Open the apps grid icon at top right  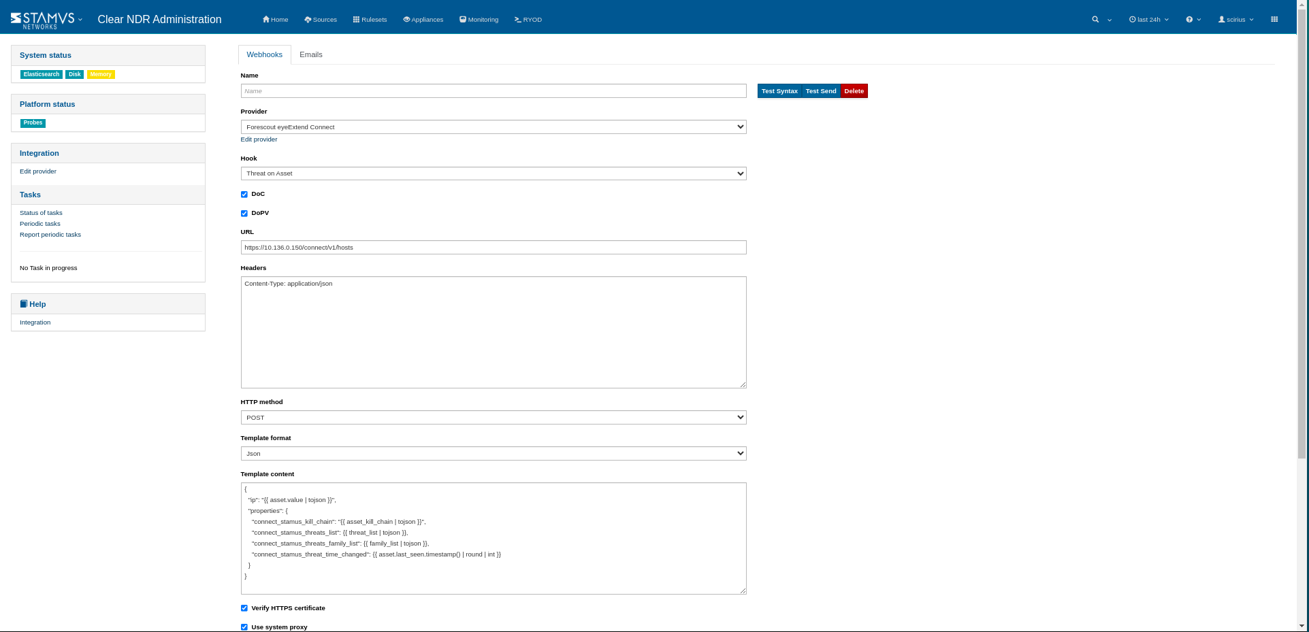point(1274,20)
